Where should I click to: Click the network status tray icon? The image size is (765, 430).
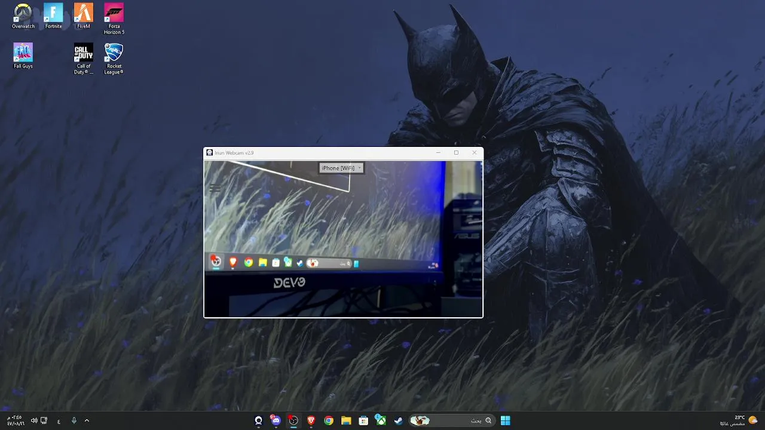[x=44, y=420]
